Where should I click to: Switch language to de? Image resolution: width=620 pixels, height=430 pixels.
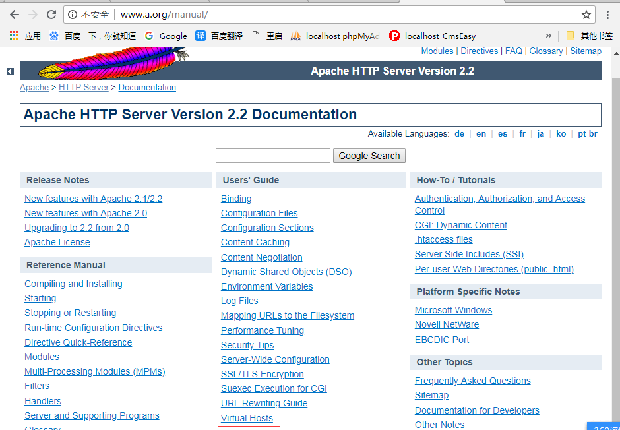click(x=460, y=134)
